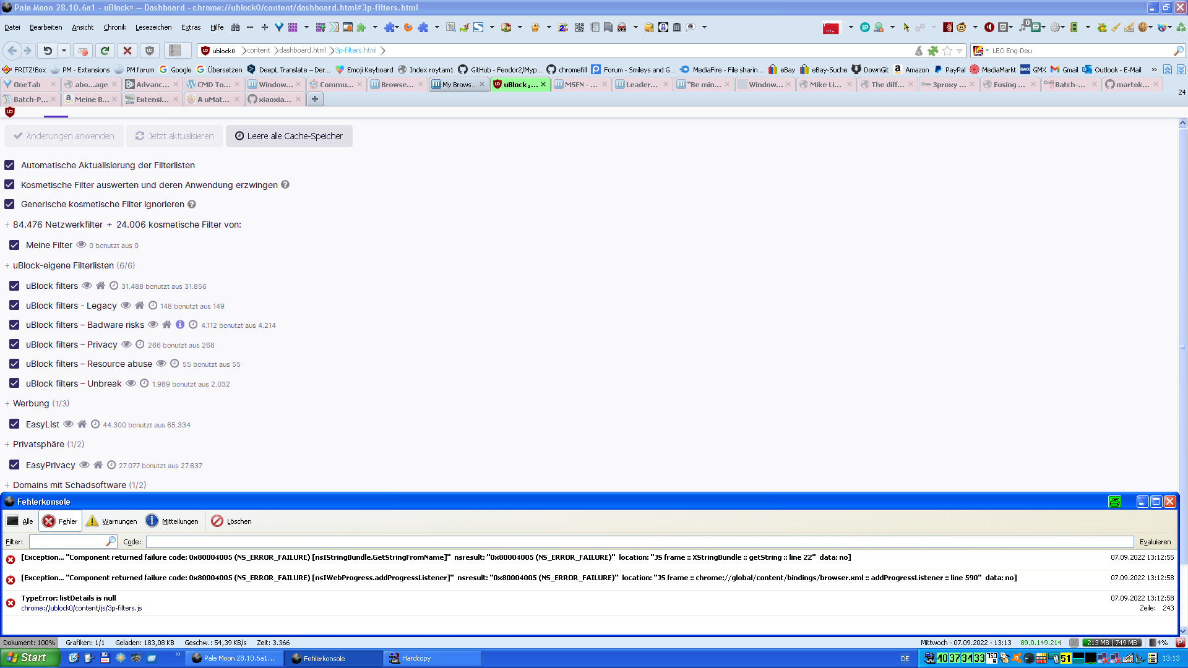Reload the page with the green reload arrow
Screen dimensions: 1188x668
[x=105, y=51]
